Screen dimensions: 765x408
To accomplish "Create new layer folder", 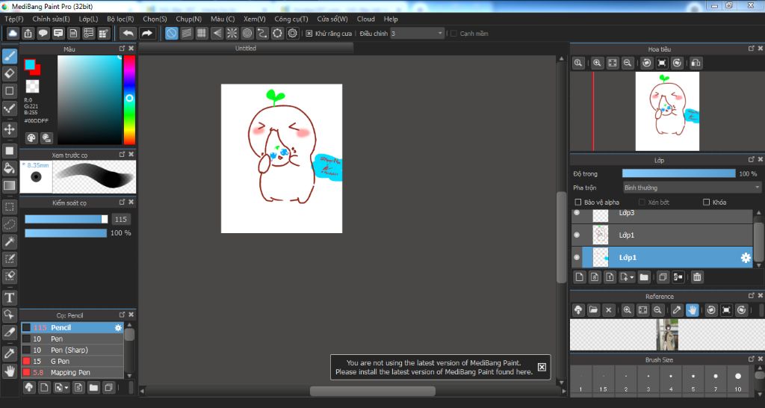I will point(644,277).
